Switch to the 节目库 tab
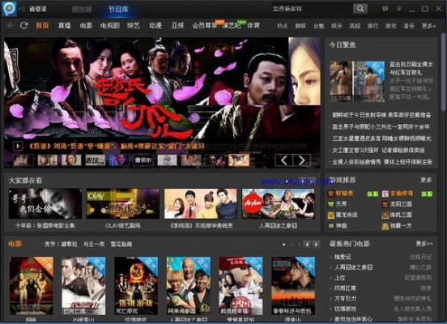This screenshot has height=324, width=447. point(118,9)
